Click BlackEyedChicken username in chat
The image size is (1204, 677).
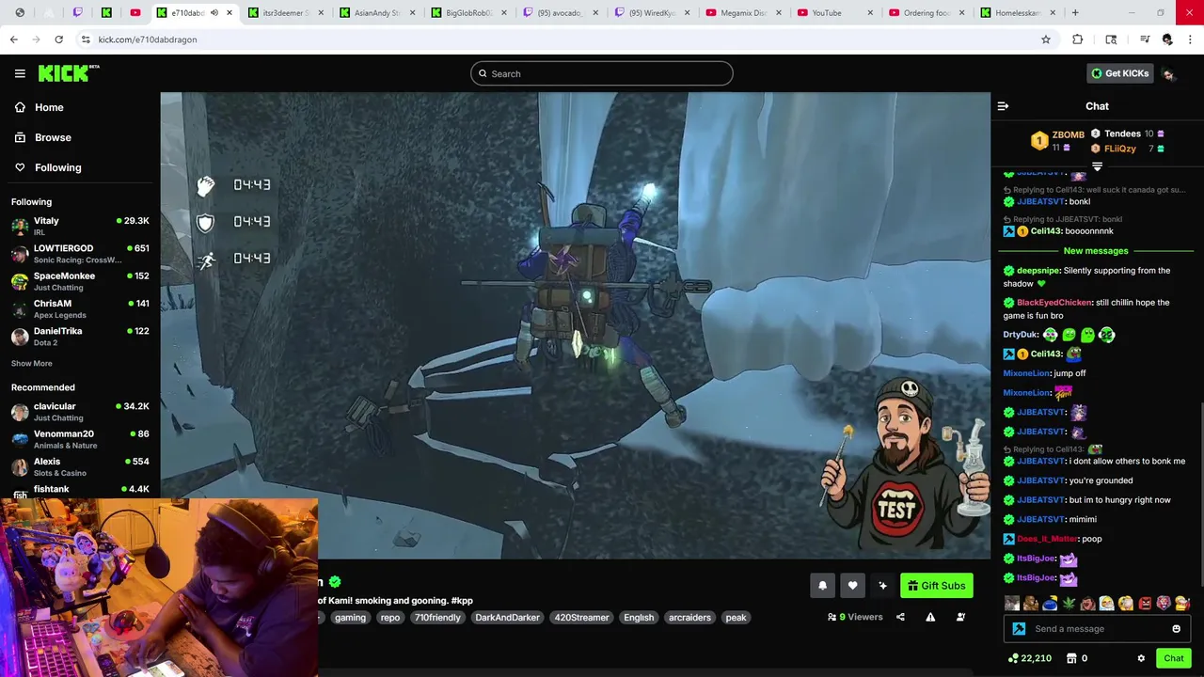1054,303
